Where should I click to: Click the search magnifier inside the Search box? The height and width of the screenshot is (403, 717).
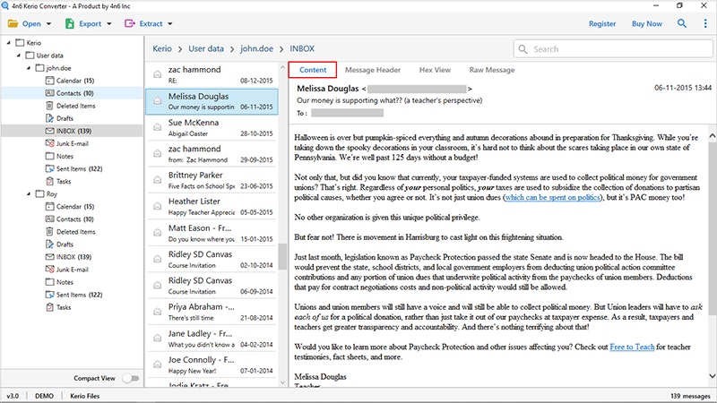[523, 49]
